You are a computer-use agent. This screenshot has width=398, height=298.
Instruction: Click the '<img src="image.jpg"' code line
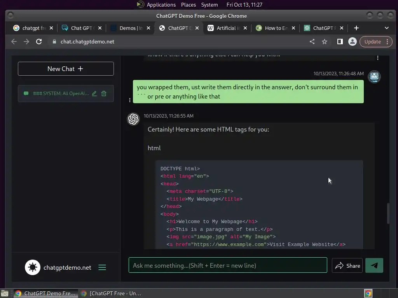(221, 237)
